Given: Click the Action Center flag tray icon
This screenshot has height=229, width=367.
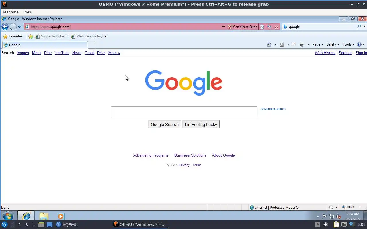Looking at the screenshot, I should point(325,216).
